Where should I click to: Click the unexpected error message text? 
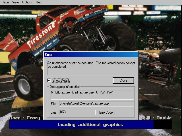91,65
